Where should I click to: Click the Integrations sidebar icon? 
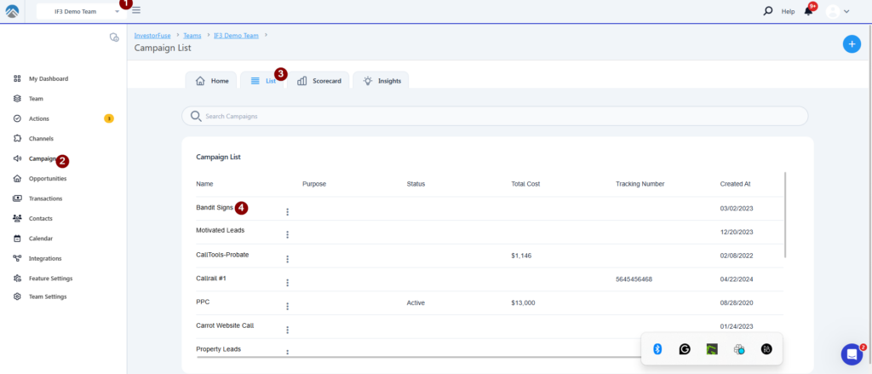click(18, 258)
